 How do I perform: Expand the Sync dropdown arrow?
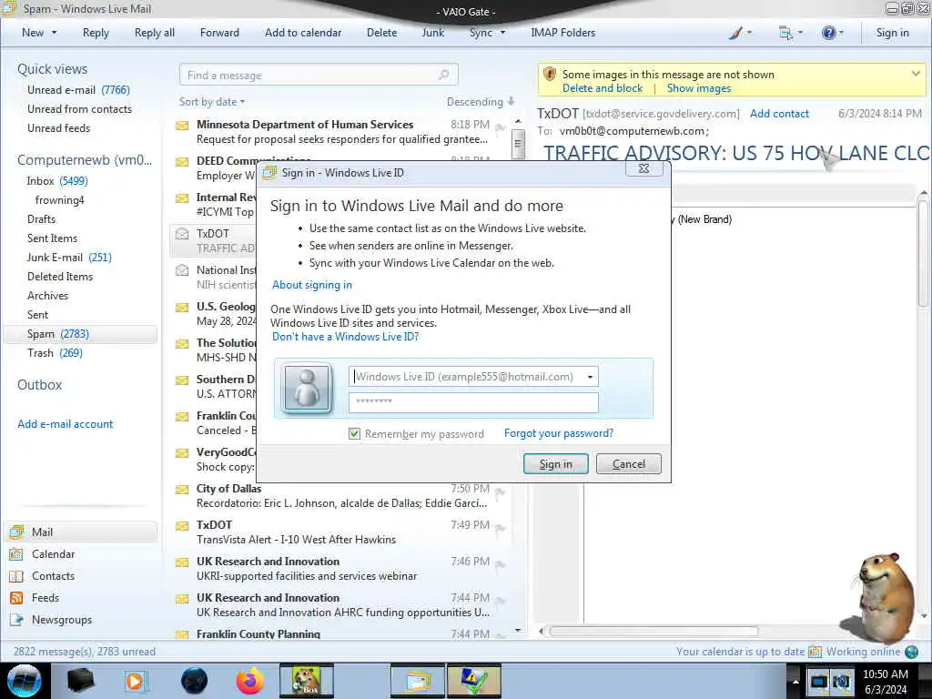click(502, 33)
